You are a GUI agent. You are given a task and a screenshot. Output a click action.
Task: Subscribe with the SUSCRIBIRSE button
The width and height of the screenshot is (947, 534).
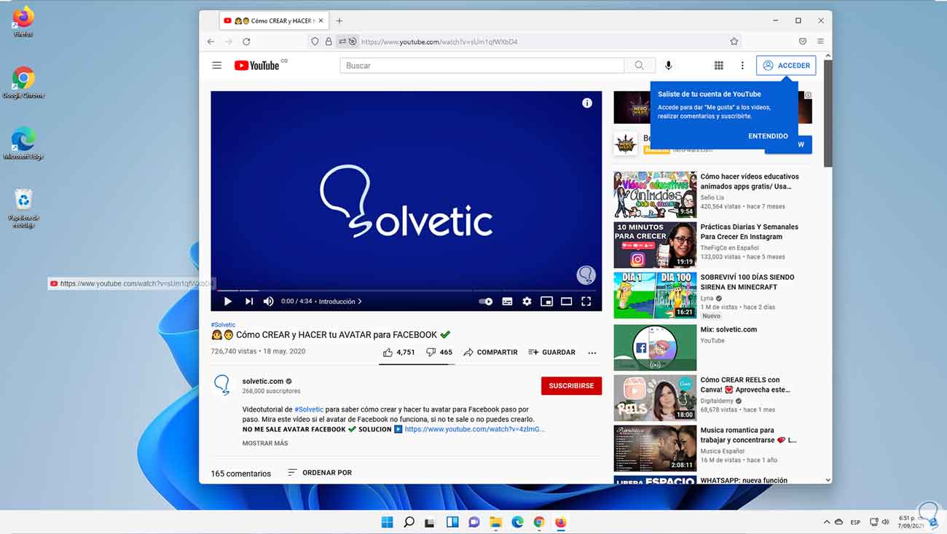(x=571, y=385)
